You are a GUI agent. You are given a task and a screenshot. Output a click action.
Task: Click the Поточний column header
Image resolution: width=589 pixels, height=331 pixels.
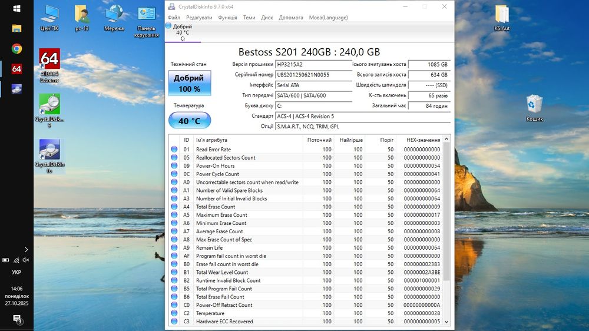pos(319,140)
